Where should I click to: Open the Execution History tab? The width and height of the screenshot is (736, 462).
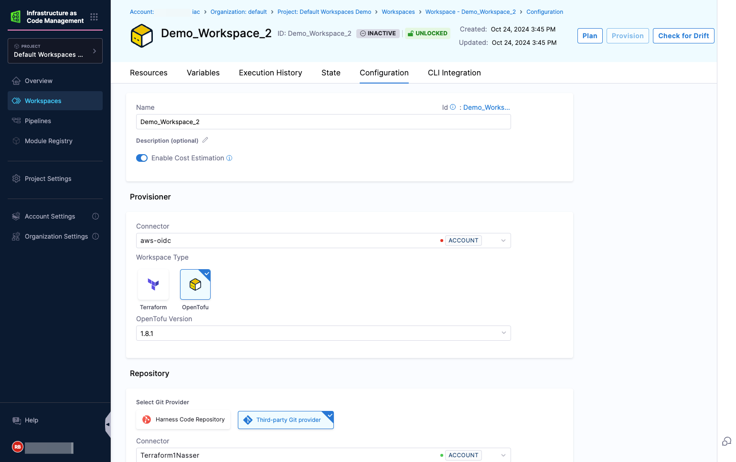pyautogui.click(x=270, y=73)
